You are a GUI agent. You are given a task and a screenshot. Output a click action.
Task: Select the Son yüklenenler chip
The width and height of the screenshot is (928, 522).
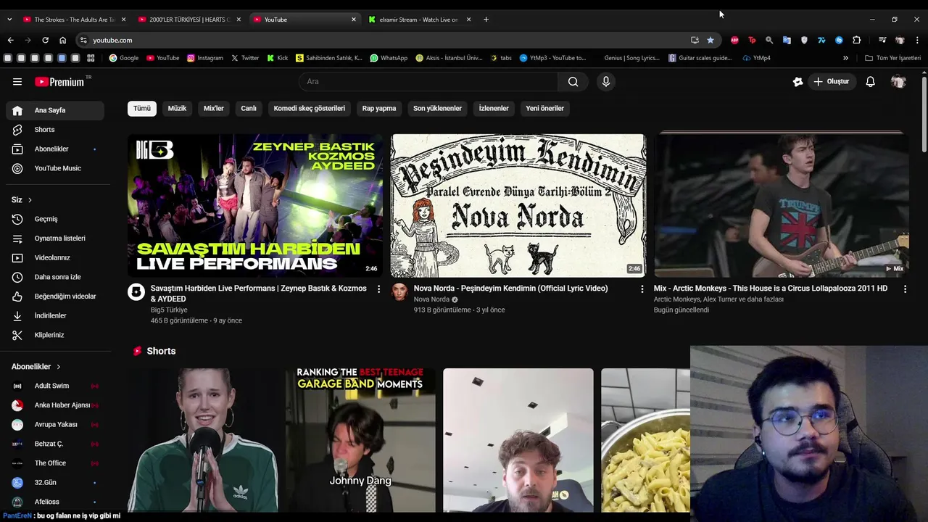(x=437, y=108)
